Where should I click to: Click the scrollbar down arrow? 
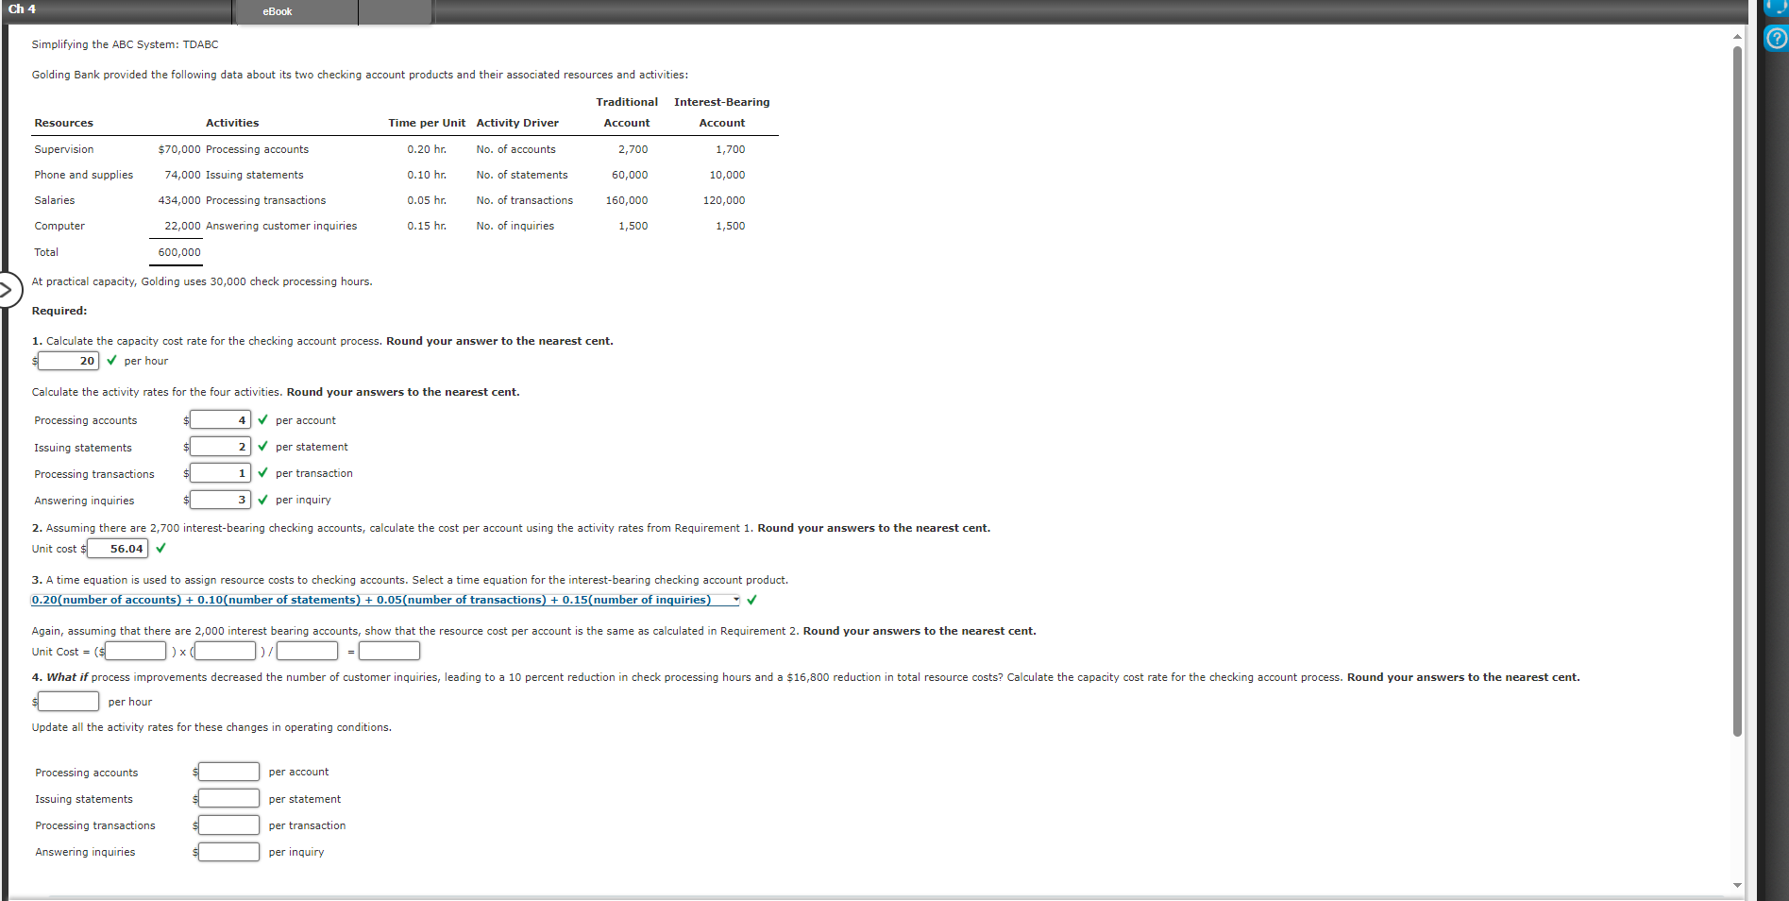click(1736, 886)
